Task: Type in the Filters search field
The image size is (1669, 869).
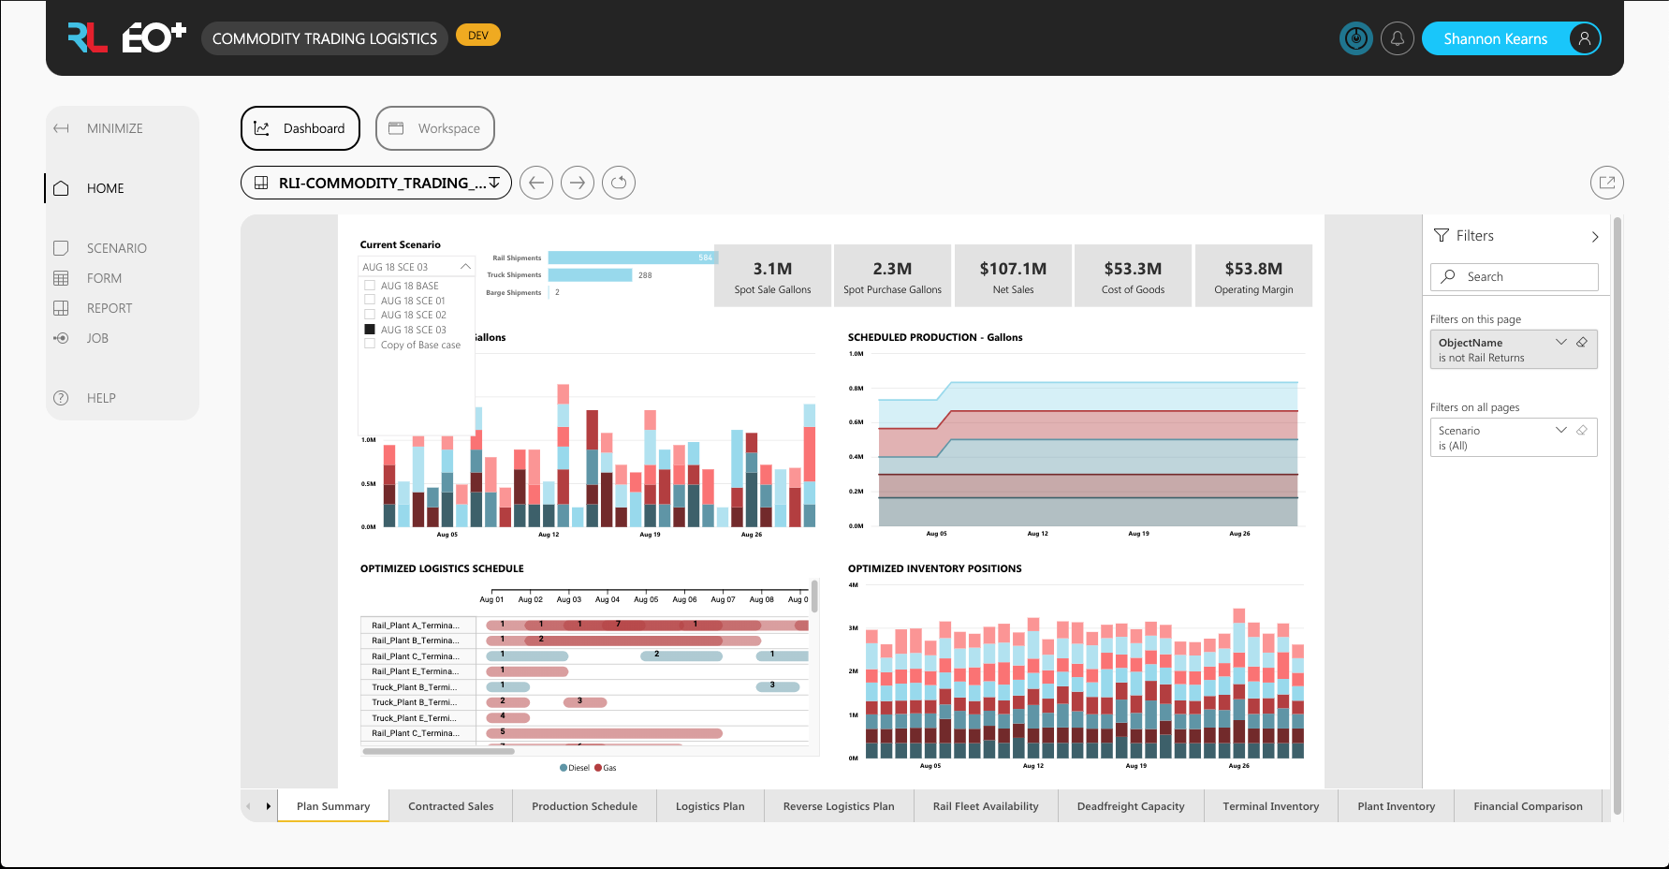Action: pos(1514,276)
